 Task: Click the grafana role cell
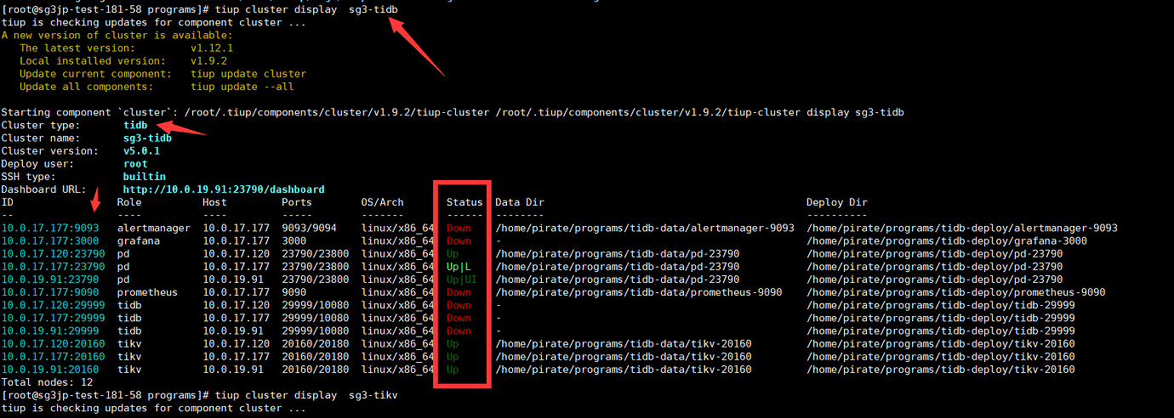pos(139,240)
